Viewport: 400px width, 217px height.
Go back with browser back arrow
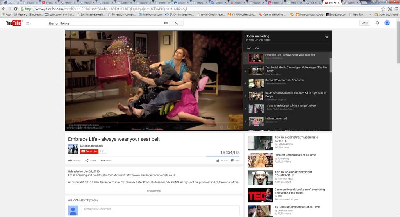[x=4, y=9]
